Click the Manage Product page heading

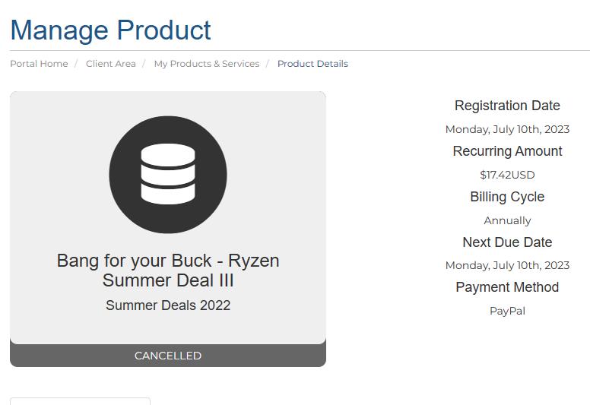111,30
